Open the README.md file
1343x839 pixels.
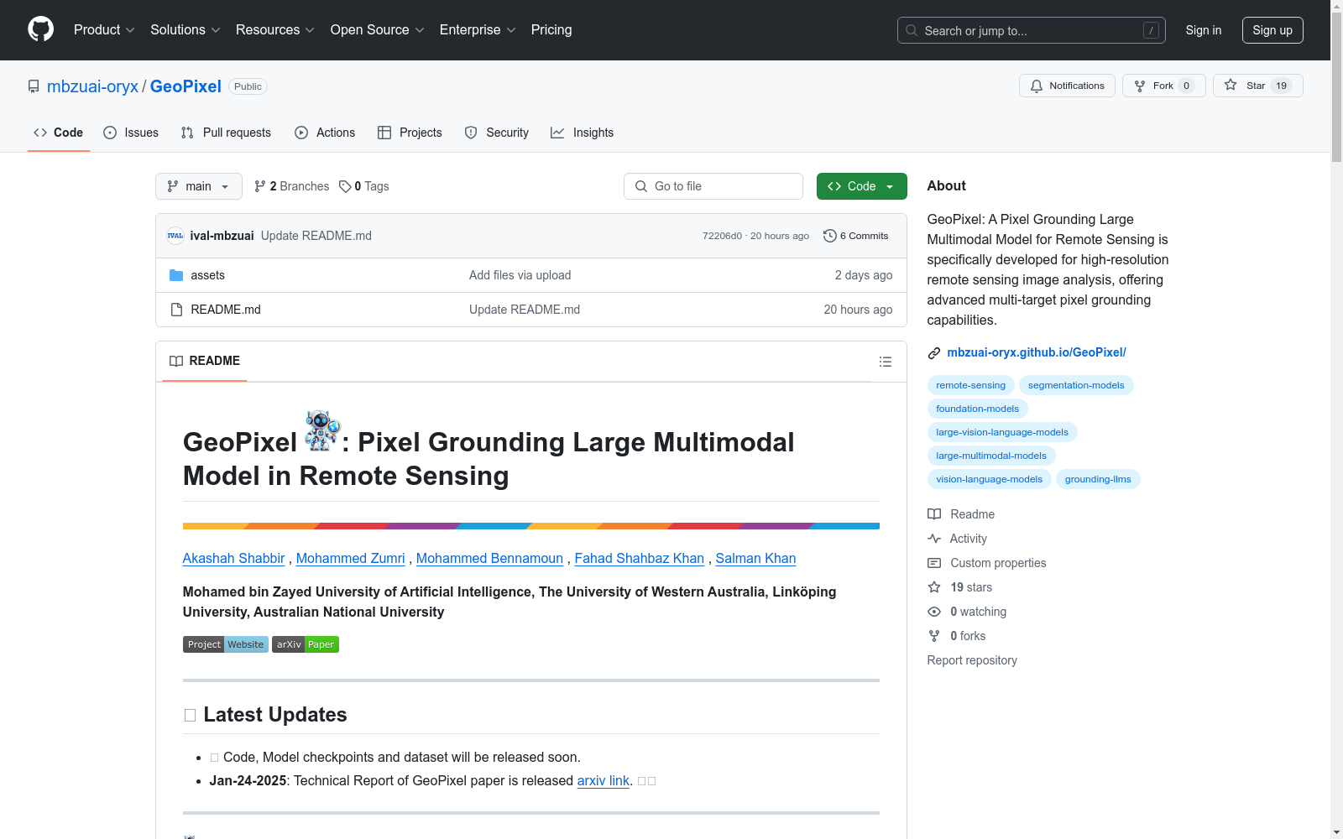(x=226, y=310)
